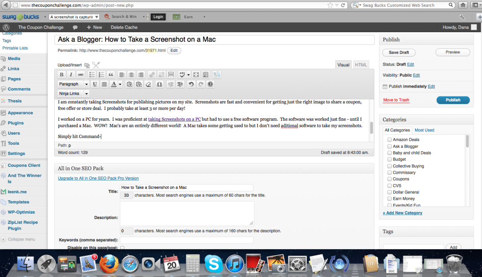Open the Paragraph format dropdown

pyautogui.click(x=74, y=84)
